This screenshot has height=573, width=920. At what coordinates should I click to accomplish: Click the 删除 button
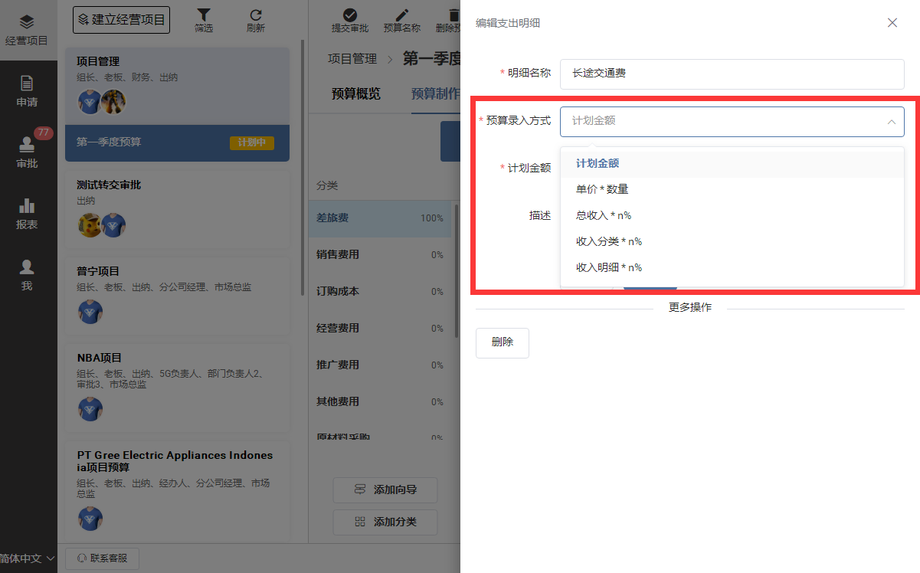coord(503,342)
